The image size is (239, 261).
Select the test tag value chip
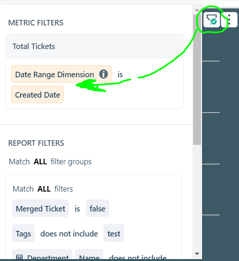pyautogui.click(x=114, y=233)
